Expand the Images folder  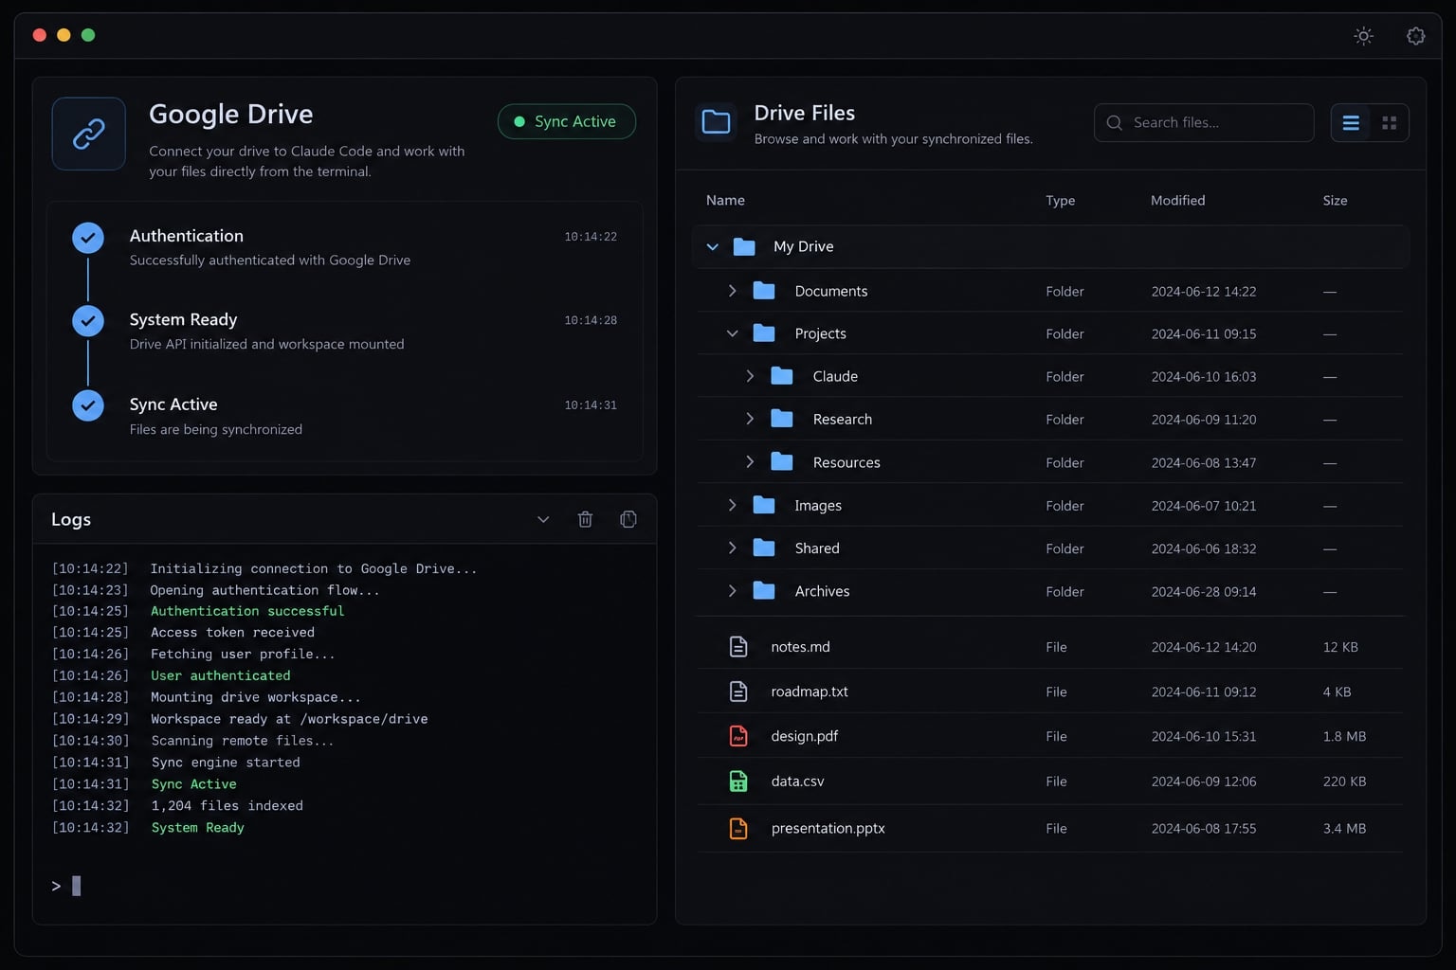click(732, 505)
